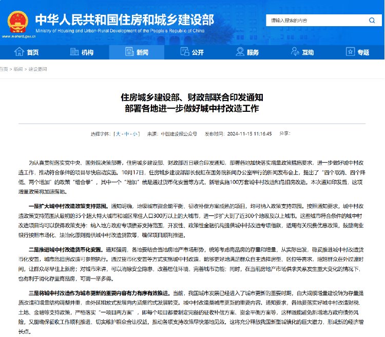385x337 pixels.
Task: Click the search magnifier icon
Action: (x=372, y=21)
